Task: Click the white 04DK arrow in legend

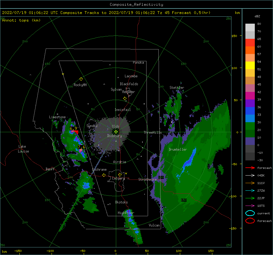Action: 250,176
